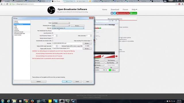Reload the page with the refresh icon
Viewport: 184px width, 103px height.
[x=7, y=4]
